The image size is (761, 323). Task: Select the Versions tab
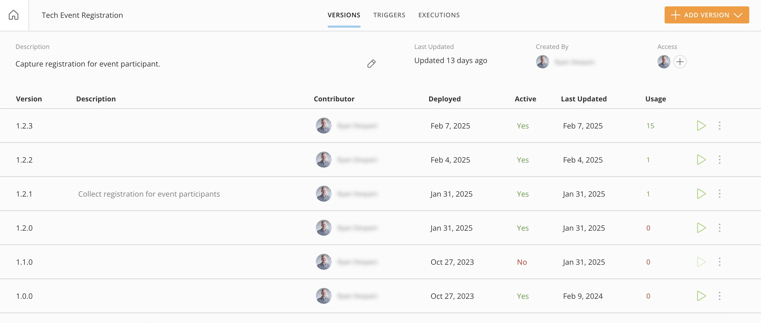tap(344, 15)
